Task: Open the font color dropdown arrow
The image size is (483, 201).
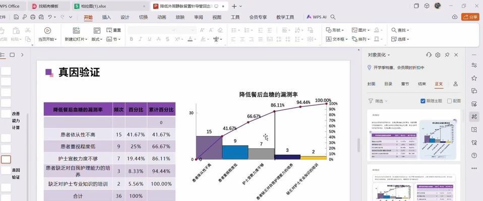Action: (196, 39)
